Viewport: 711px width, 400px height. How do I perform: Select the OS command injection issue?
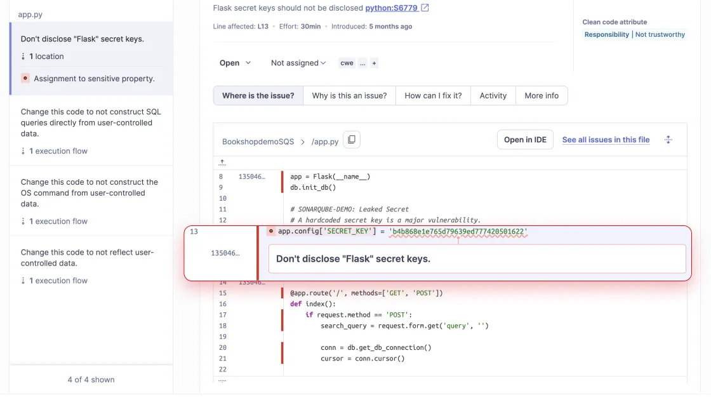point(91,193)
